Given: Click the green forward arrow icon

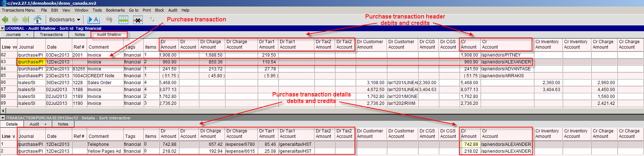Looking at the screenshot, I should point(15,20).
